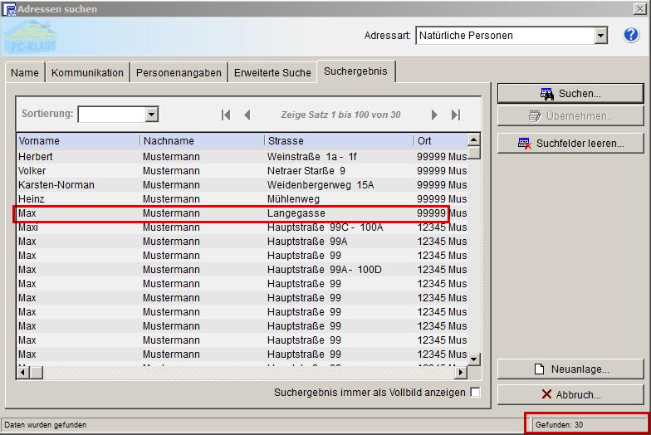This screenshot has width=651, height=435.
Task: Click the vertical scrollbar down arrow
Action: (x=474, y=359)
